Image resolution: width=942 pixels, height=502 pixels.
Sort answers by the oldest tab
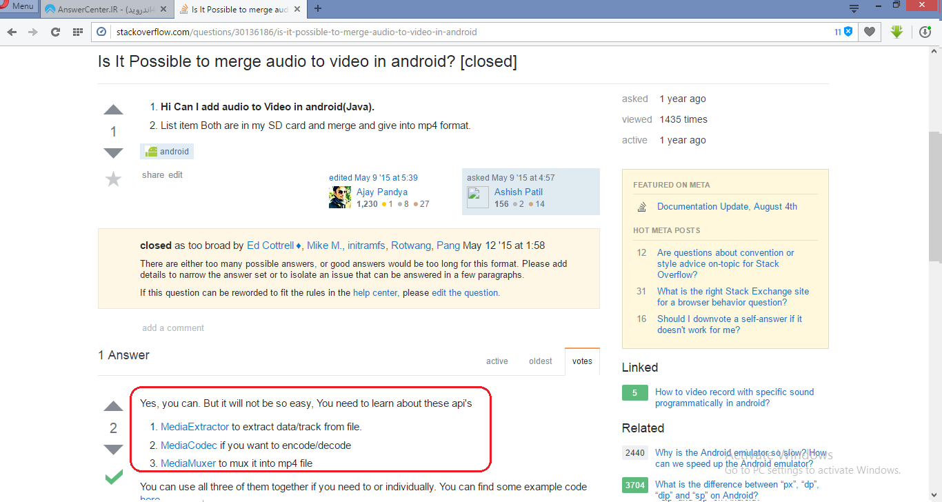[x=540, y=361]
